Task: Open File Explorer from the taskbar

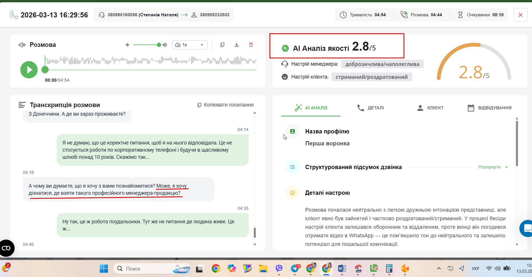Action: pos(263,269)
